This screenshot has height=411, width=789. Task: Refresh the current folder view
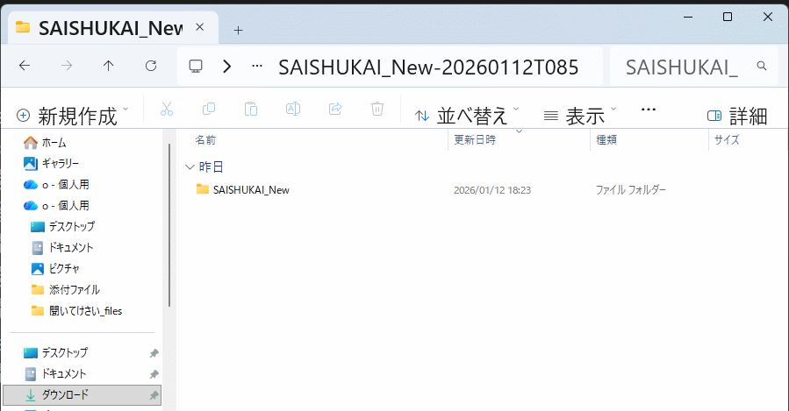(151, 66)
